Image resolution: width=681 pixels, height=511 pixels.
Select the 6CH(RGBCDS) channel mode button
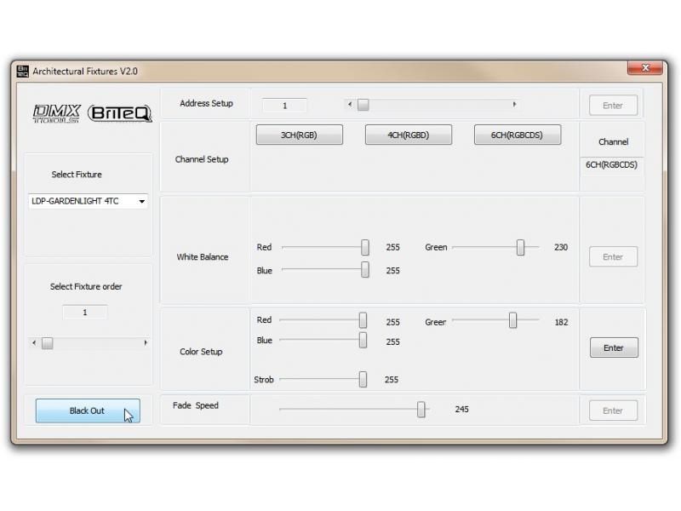click(518, 135)
